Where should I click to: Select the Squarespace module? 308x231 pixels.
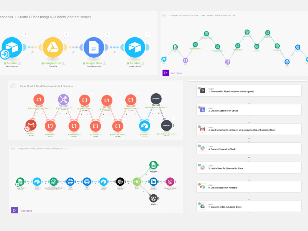click(x=120, y=182)
